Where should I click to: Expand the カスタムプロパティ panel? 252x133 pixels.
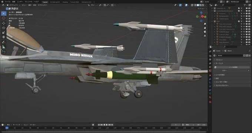231,86
